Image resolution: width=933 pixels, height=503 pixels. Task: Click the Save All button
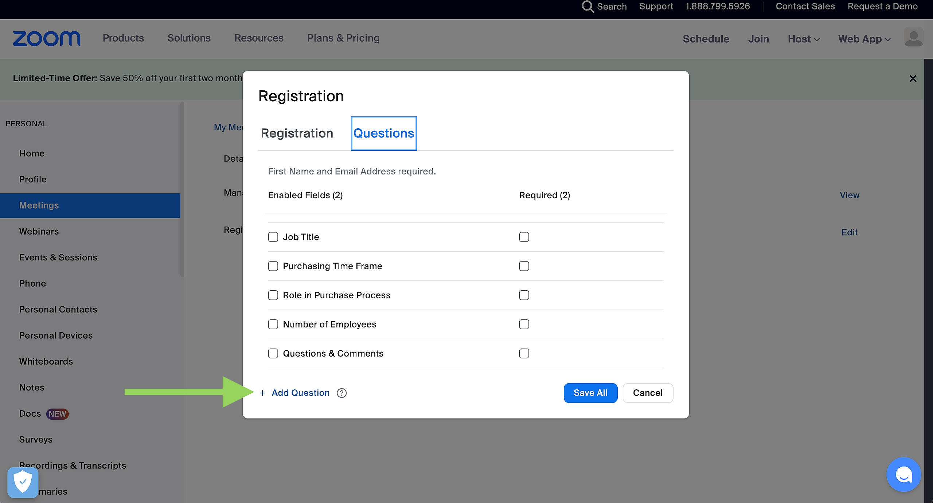pyautogui.click(x=590, y=393)
